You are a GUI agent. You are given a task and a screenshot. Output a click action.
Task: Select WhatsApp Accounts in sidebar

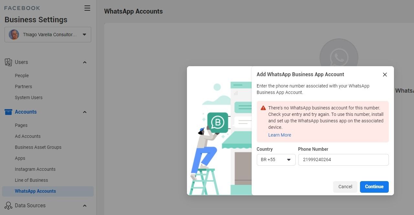48,191
